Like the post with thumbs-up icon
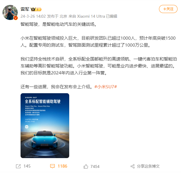Screen dimensions: 181x174 tap(86, 166)
